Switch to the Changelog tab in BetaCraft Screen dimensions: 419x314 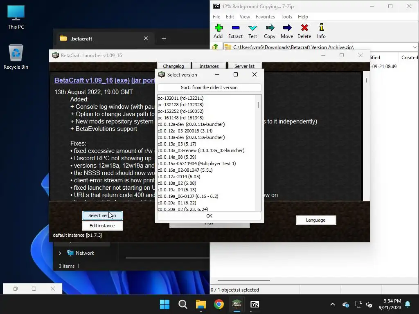(x=173, y=66)
